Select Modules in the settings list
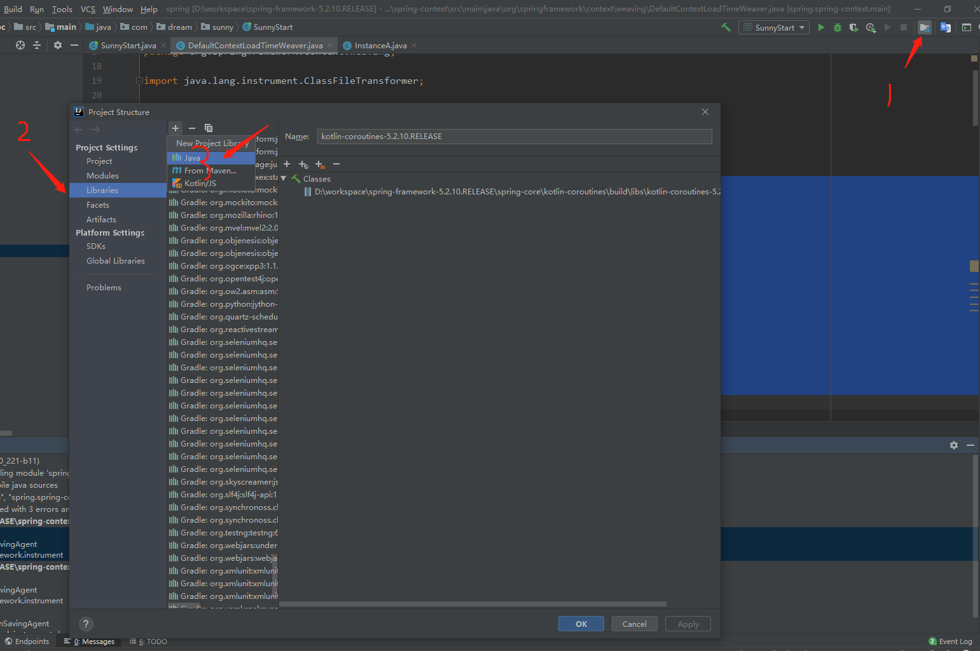This screenshot has height=651, width=980. tap(102, 175)
